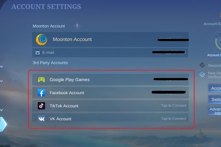221x147 pixels.
Task: Click the E-mail envelope icon
Action: pyautogui.click(x=38, y=53)
